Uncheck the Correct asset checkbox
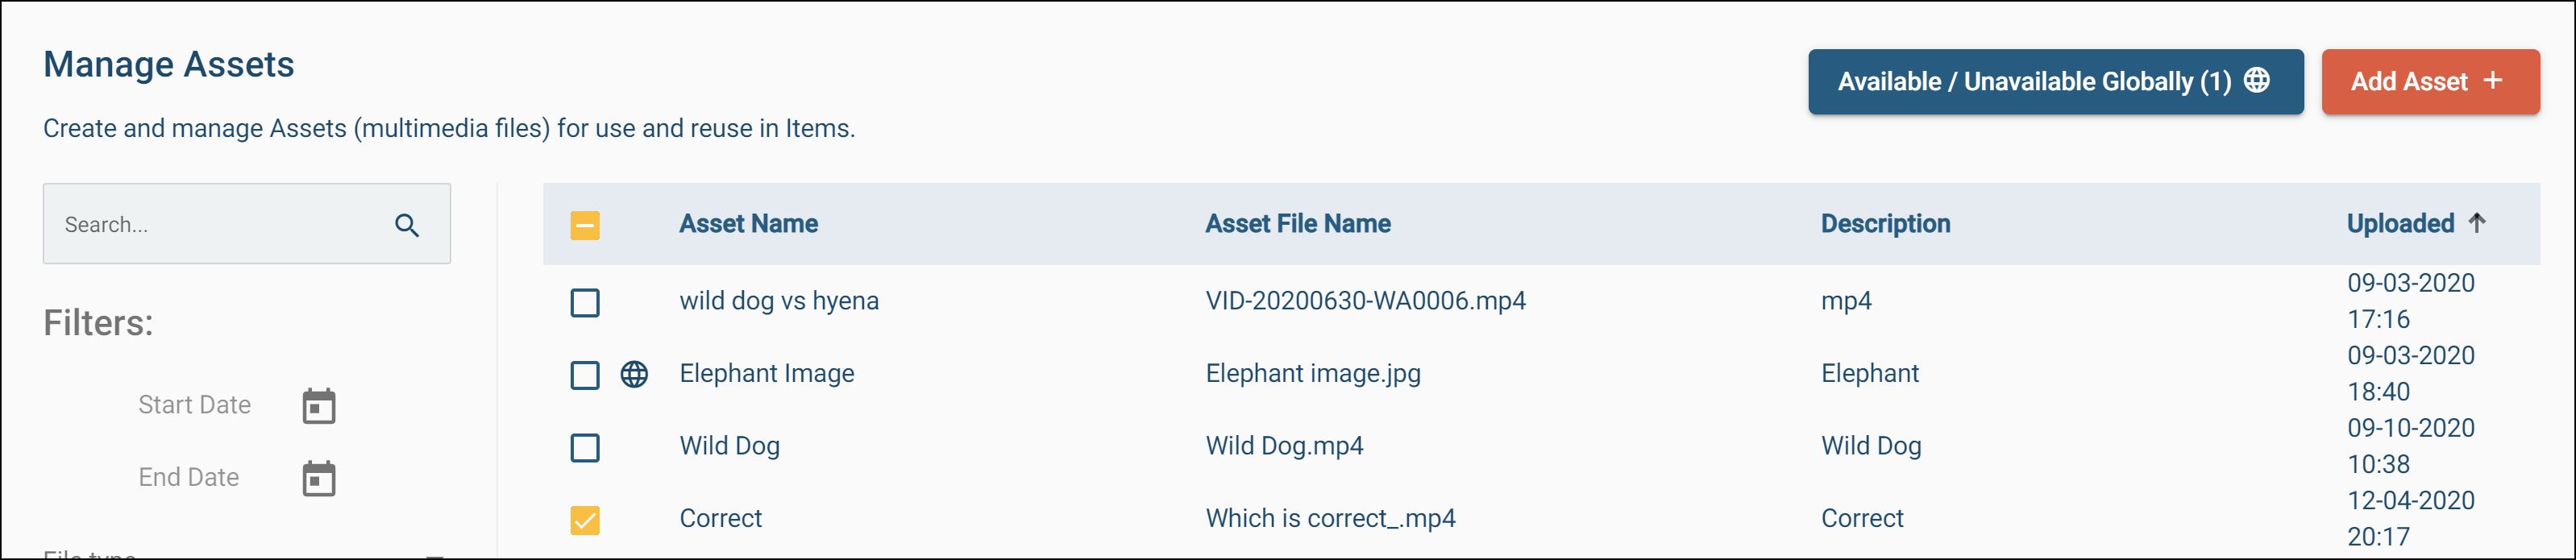 click(585, 520)
